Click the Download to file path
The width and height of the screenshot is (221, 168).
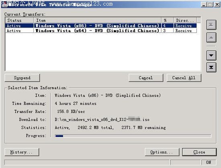coord(102,119)
